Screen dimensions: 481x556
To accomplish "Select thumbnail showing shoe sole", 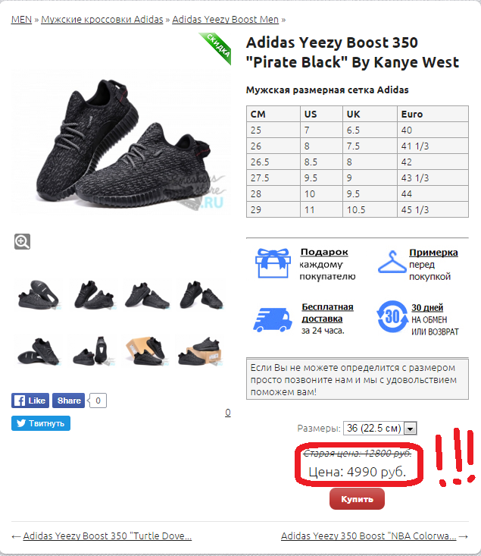I will click(x=39, y=295).
